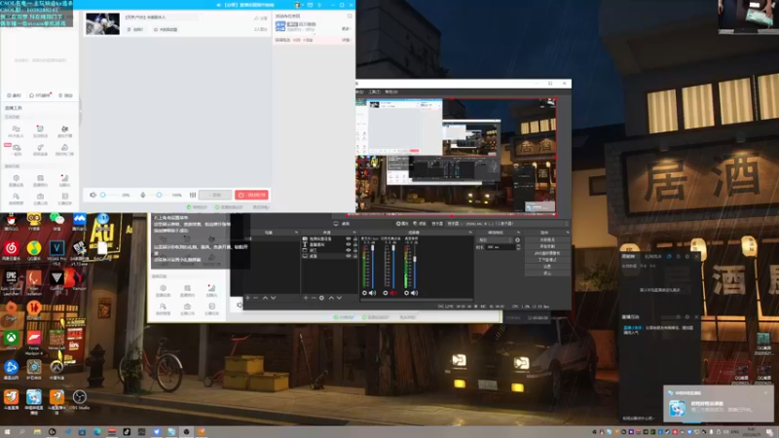Screen dimensions: 779x438
Task: Toggle eye visibility of the text (T) source
Action: (x=349, y=245)
